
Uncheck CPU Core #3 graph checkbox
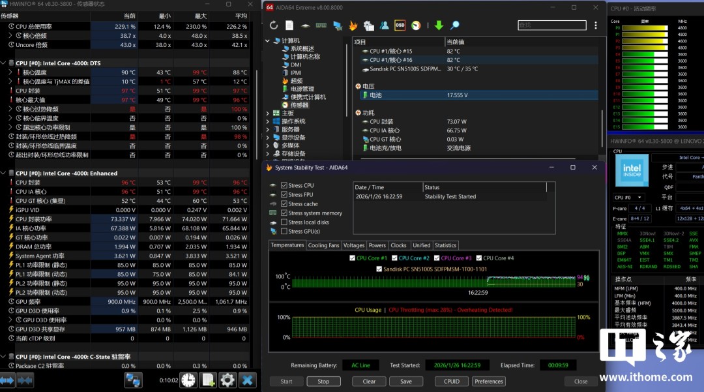437,258
